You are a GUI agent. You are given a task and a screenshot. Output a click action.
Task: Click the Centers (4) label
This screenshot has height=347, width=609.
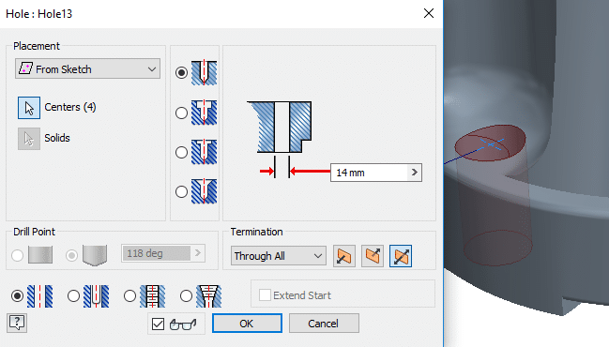coord(70,107)
